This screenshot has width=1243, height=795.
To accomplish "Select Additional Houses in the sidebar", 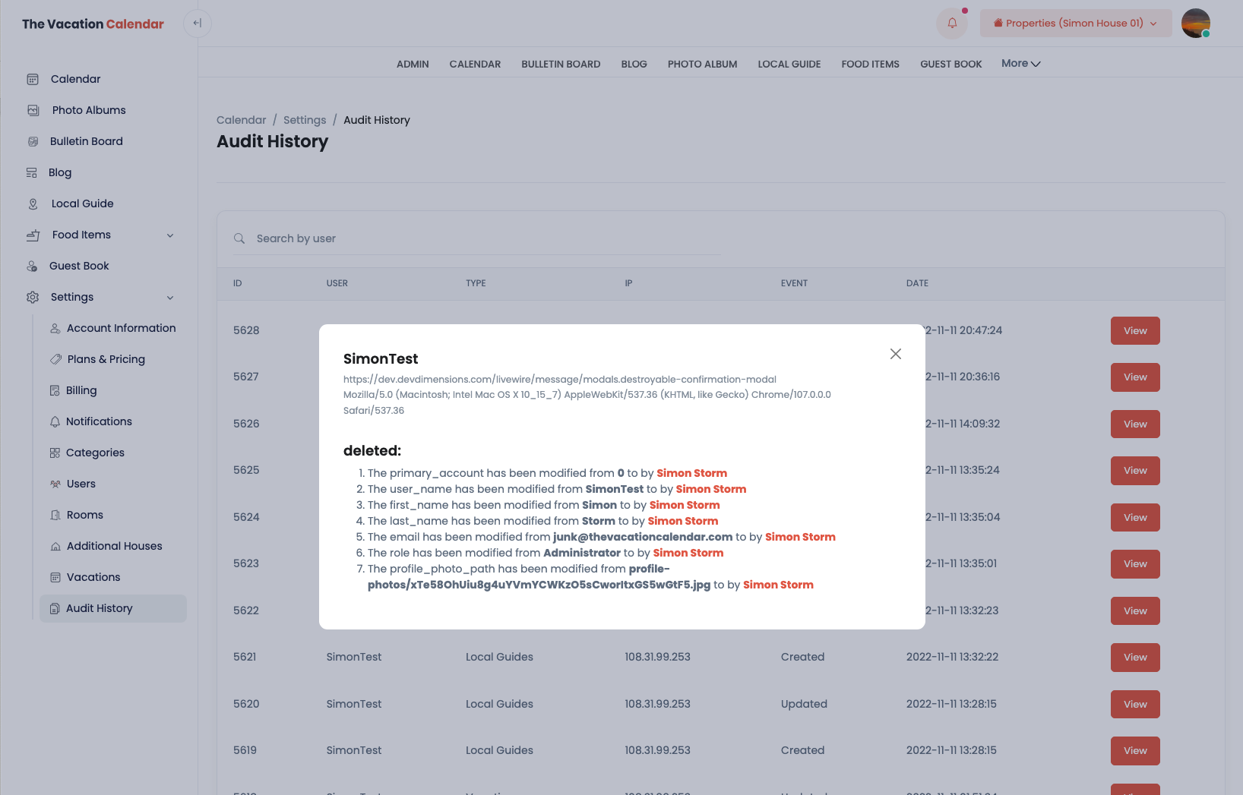I will (114, 546).
